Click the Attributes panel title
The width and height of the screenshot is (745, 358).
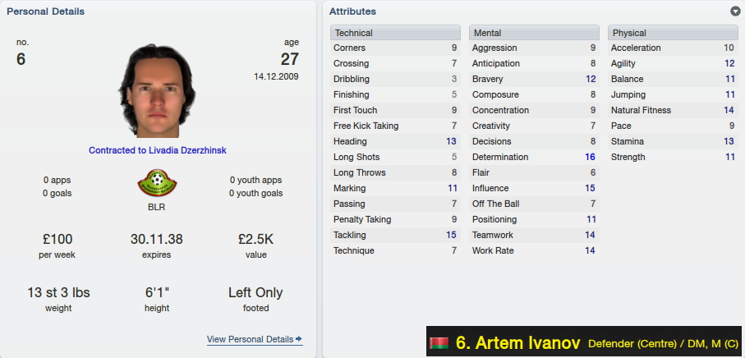tap(352, 11)
